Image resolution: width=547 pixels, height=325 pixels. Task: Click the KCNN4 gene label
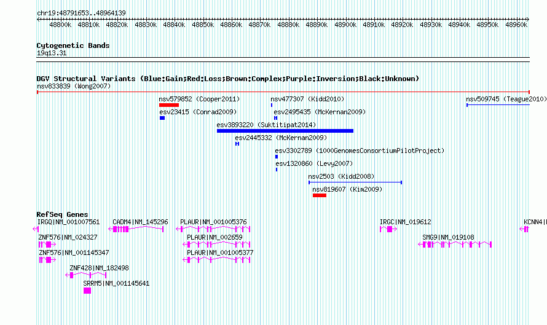pyautogui.click(x=535, y=222)
